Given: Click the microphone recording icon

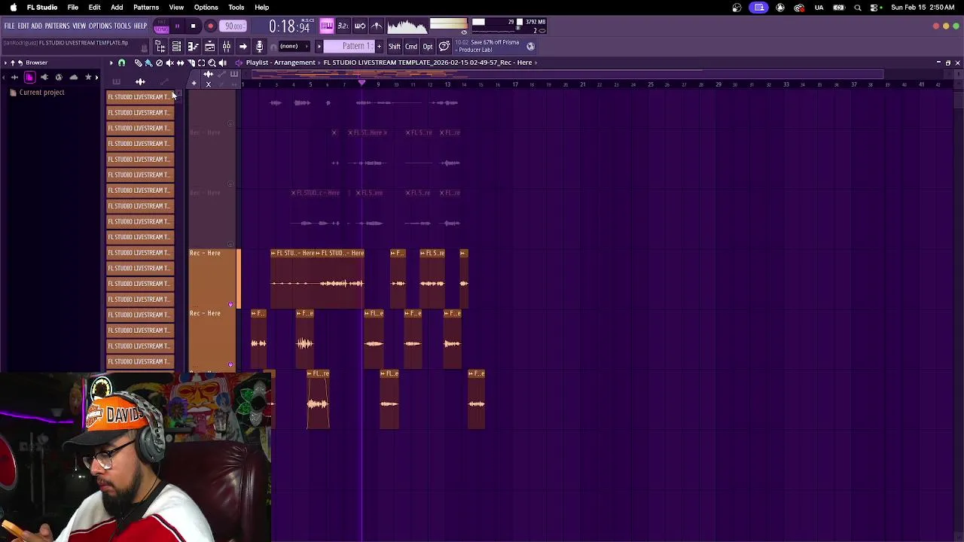Looking at the screenshot, I should click(259, 47).
